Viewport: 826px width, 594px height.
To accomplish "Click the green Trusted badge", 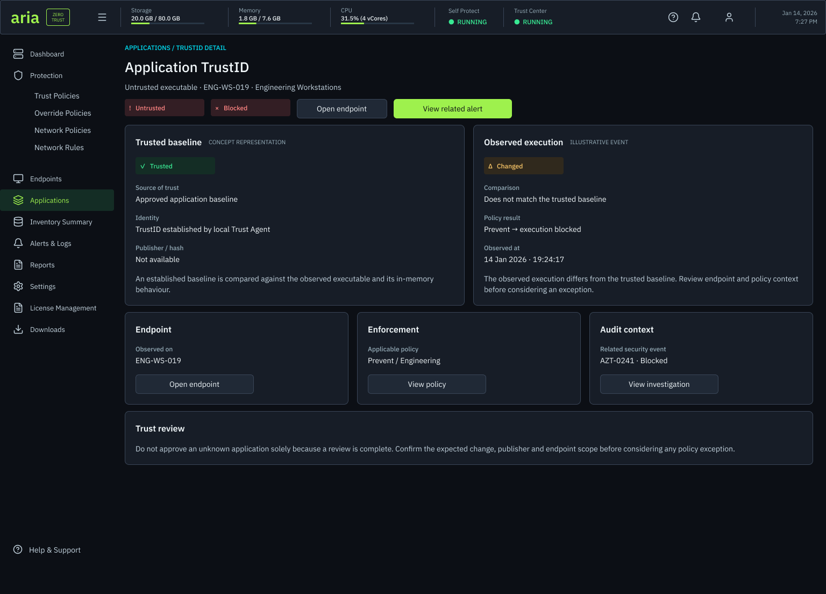I will (175, 166).
